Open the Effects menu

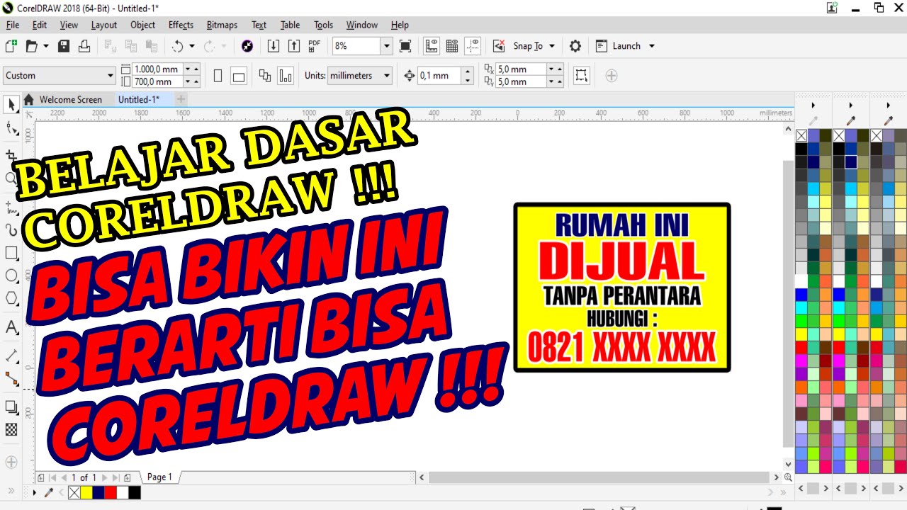[x=181, y=25]
